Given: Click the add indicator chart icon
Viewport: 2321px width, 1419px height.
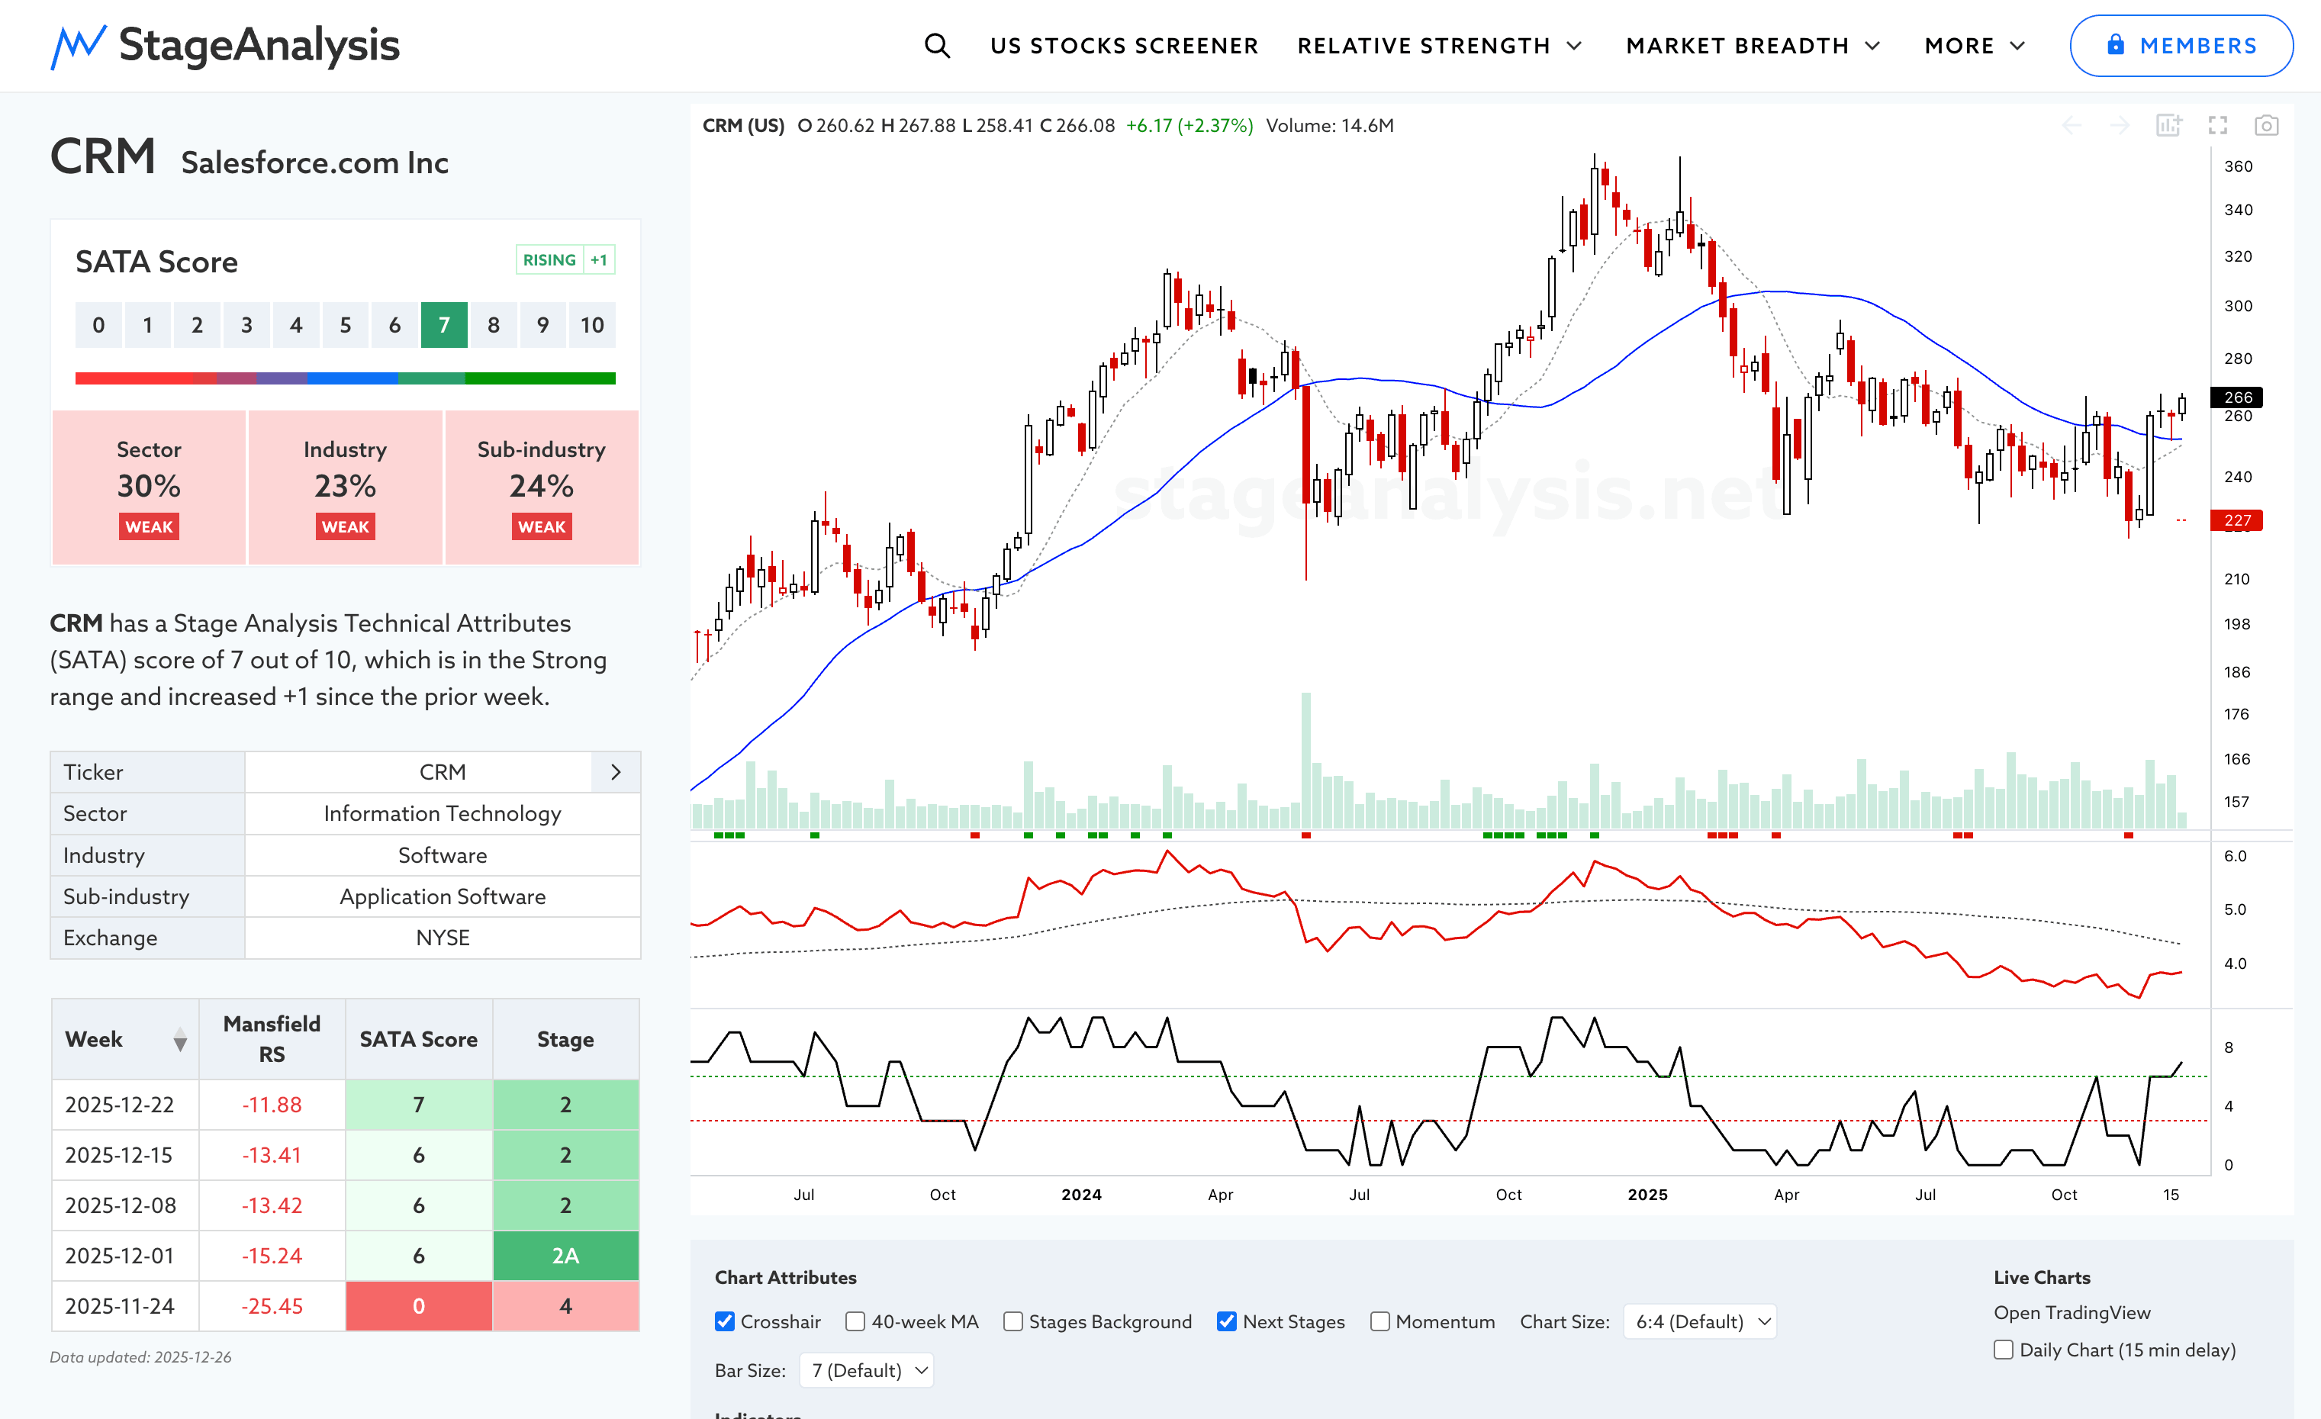Looking at the screenshot, I should click(2168, 125).
